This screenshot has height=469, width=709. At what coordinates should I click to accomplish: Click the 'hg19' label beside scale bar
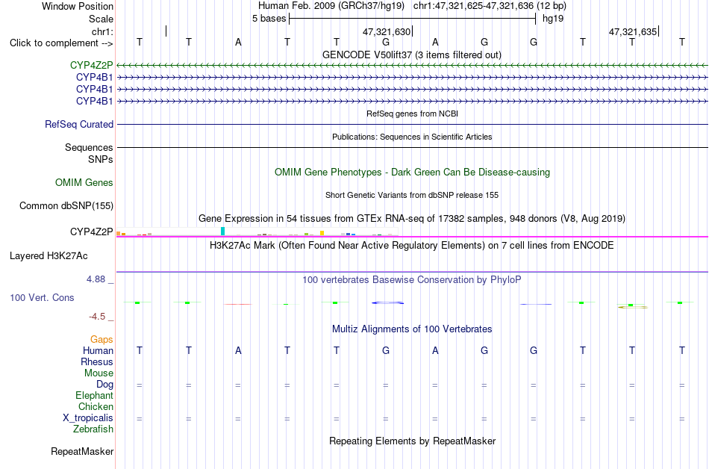[x=553, y=19]
